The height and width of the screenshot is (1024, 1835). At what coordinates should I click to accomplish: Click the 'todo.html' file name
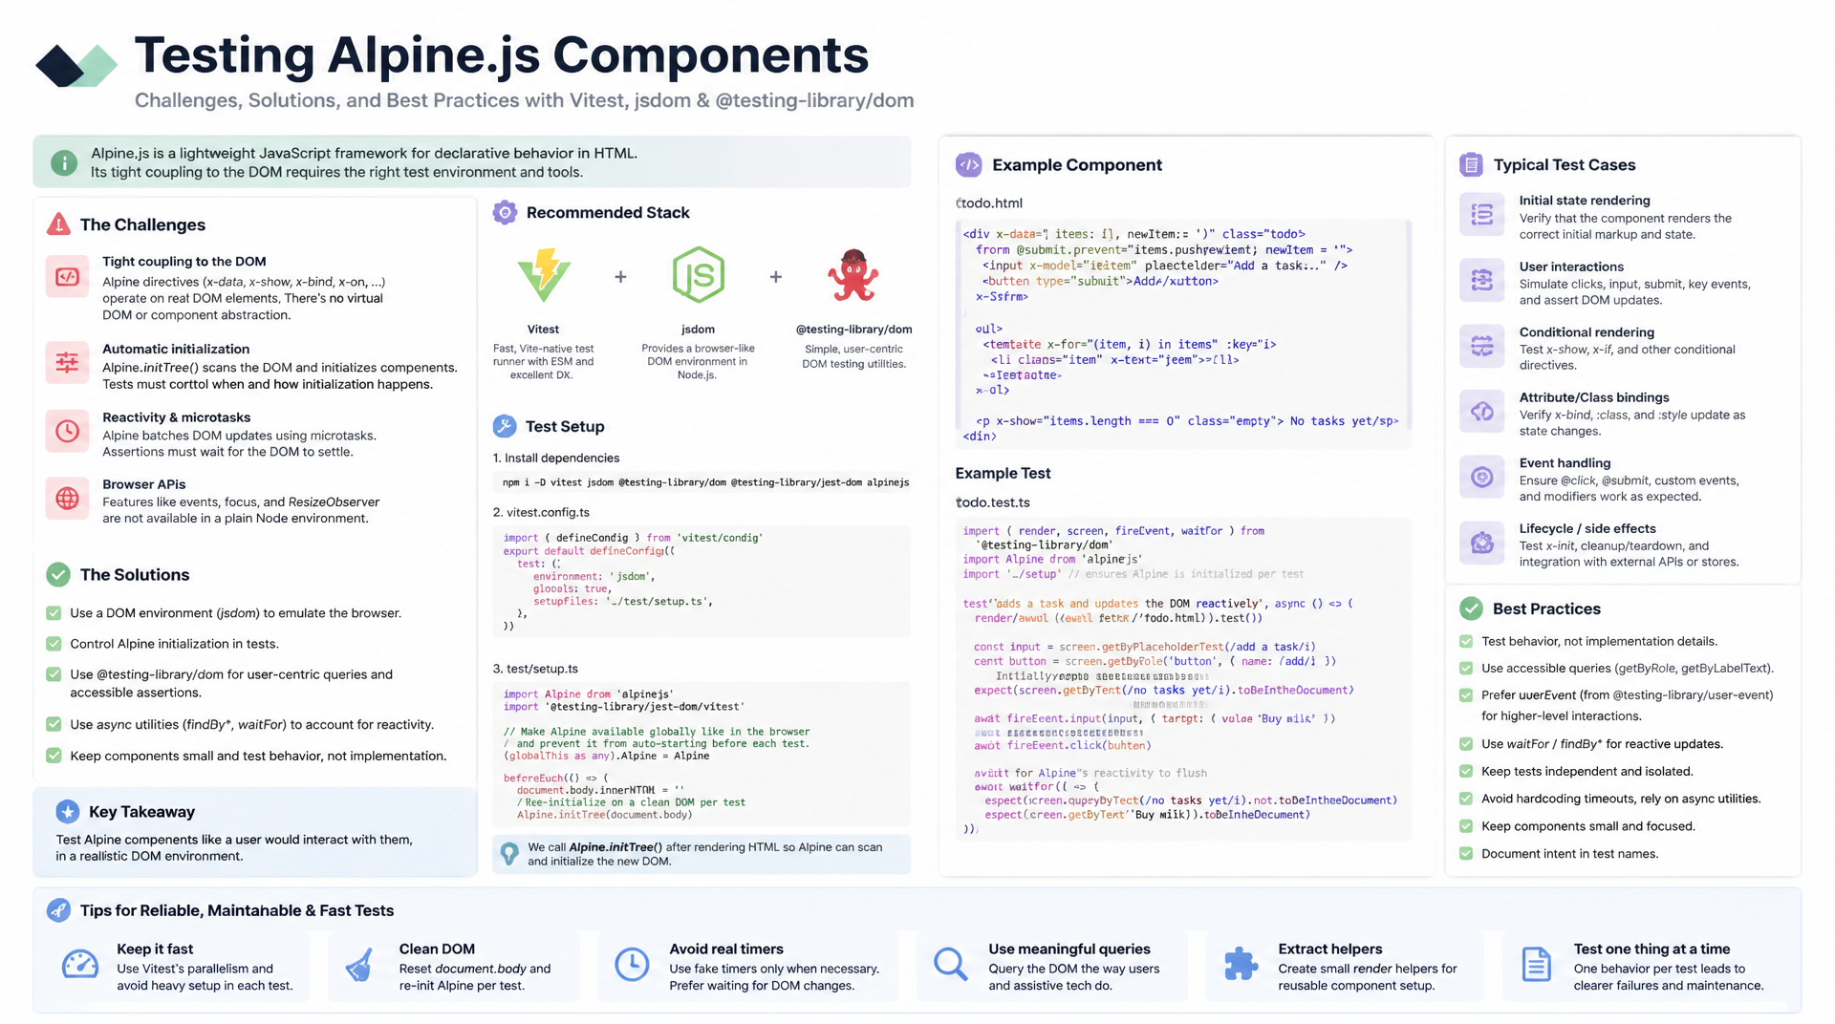(x=989, y=203)
